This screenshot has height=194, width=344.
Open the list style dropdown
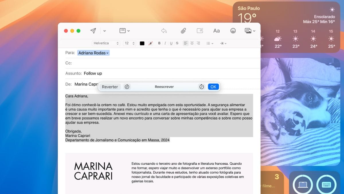point(210,43)
